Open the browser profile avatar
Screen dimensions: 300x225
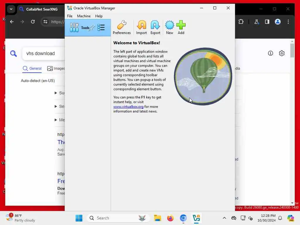(278, 22)
